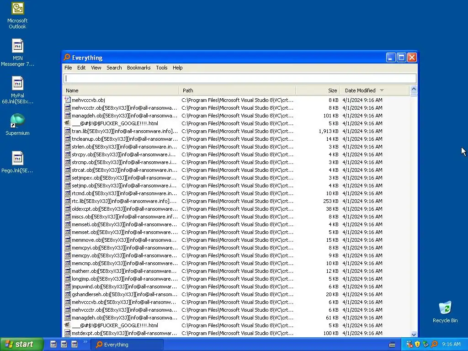Click the 253 KB size cell
The image size is (468, 351).
pyautogui.click(x=331, y=201)
